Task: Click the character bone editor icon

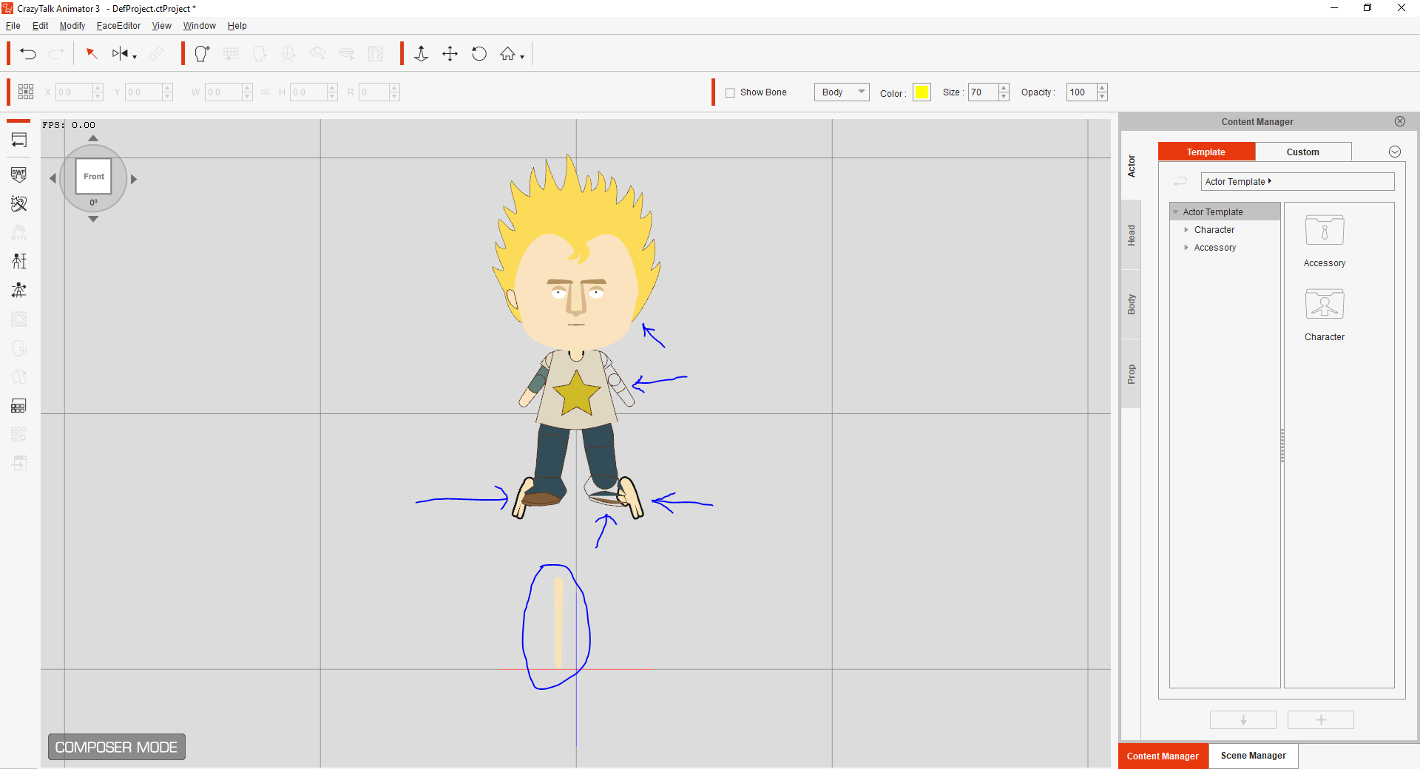Action: tap(19, 261)
